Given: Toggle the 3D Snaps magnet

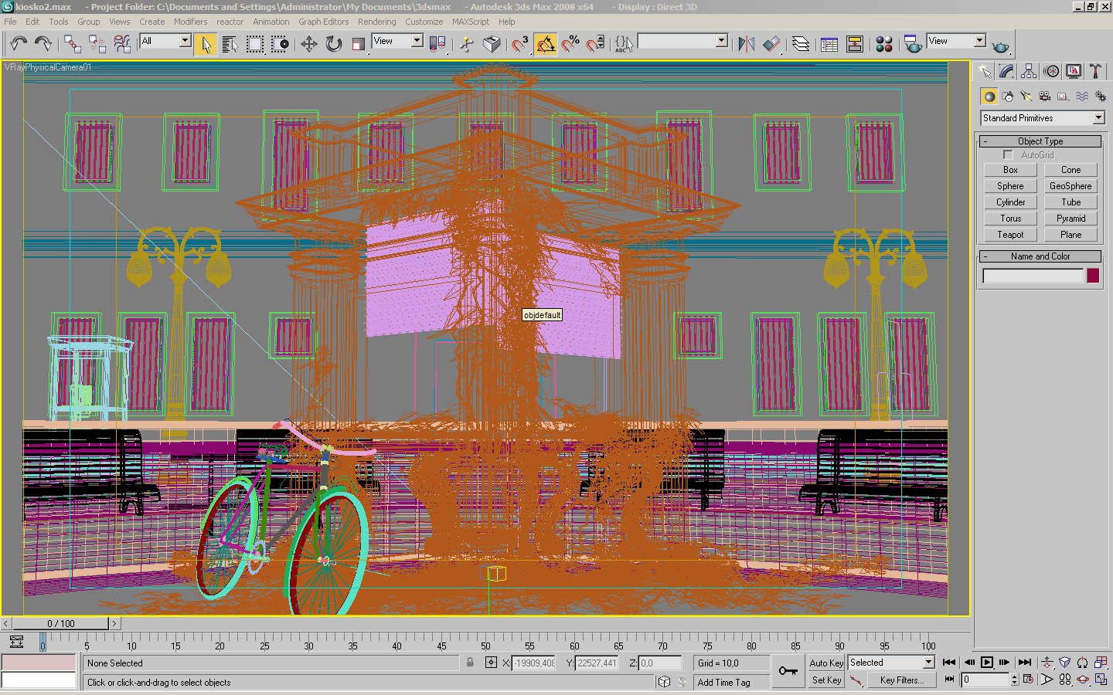Looking at the screenshot, I should 519,44.
